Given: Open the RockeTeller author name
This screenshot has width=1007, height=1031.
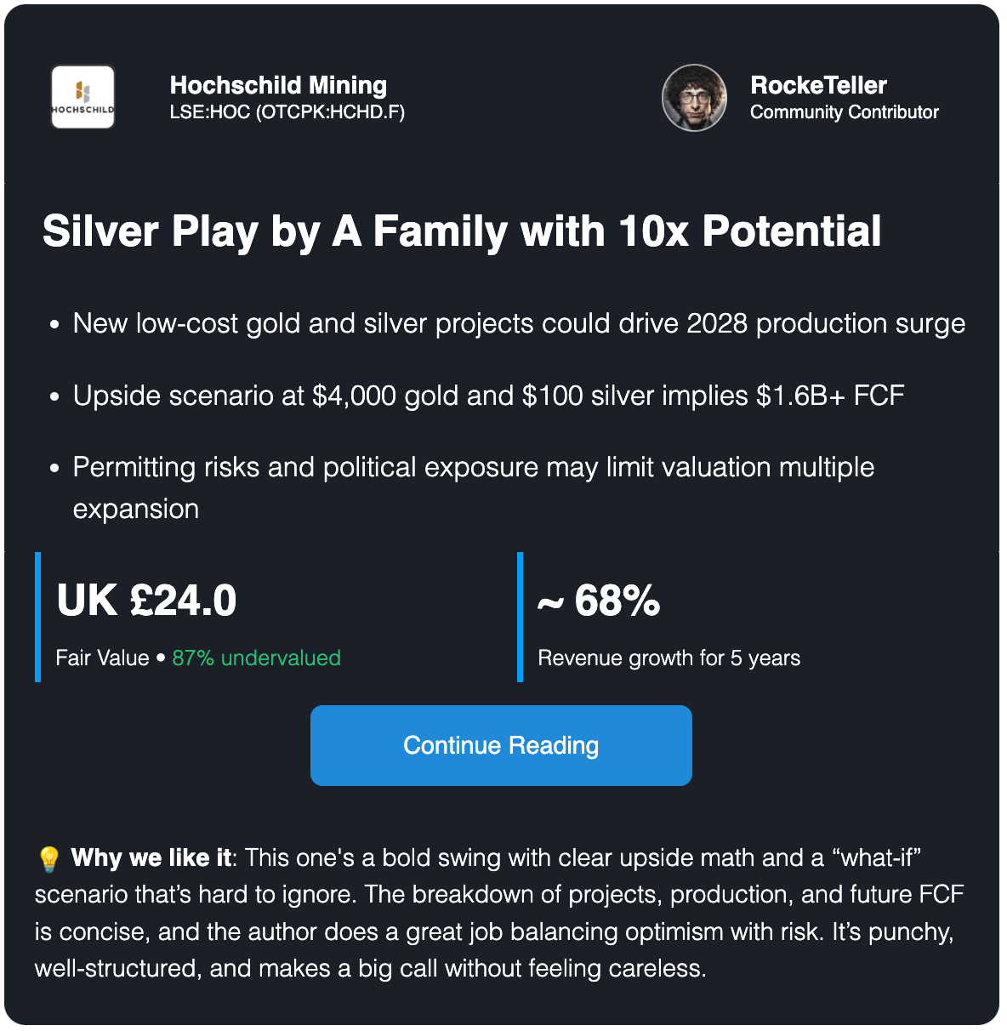Looking at the screenshot, I should click(x=818, y=85).
